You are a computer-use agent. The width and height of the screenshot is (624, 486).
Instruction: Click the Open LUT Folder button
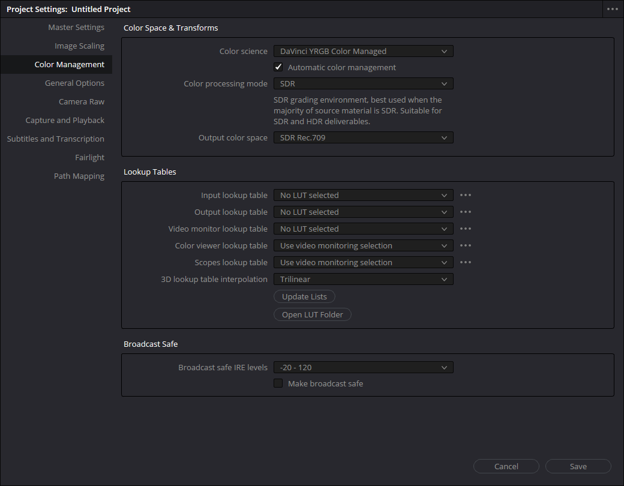[313, 315]
